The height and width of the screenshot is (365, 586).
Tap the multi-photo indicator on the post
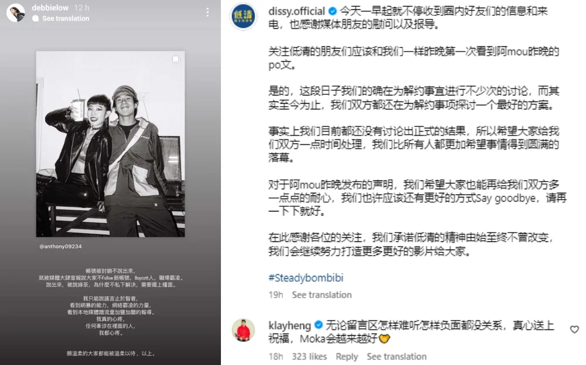click(176, 59)
